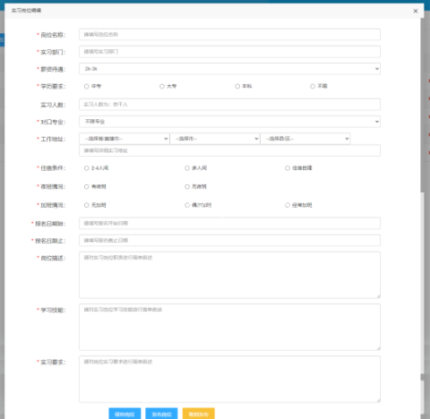Click the yellow 取消发布 button
Viewport: 430px width, 419px height.
pos(199,414)
